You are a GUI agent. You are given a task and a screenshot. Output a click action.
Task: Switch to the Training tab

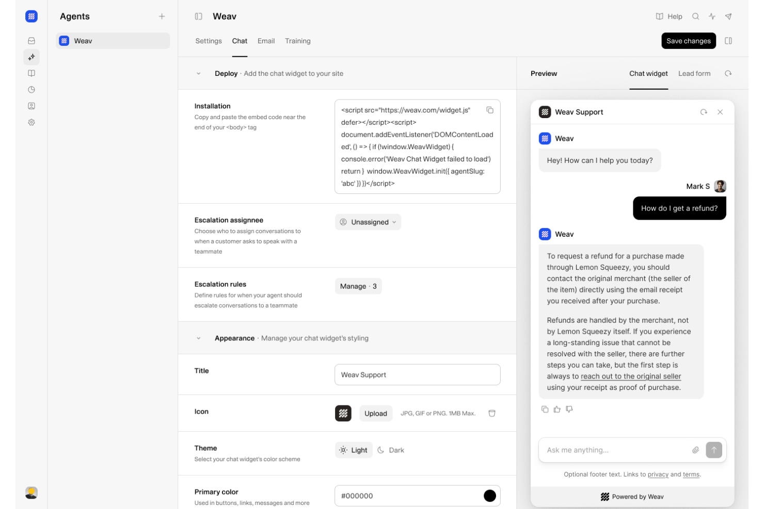tap(298, 41)
